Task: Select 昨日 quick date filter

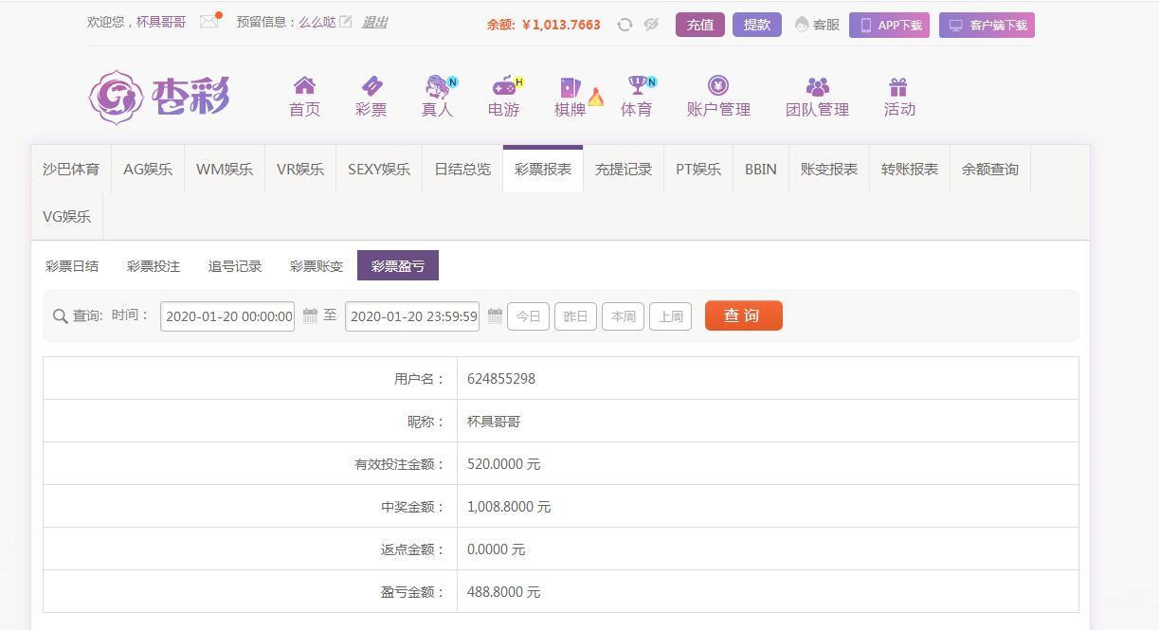Action: pyautogui.click(x=575, y=316)
